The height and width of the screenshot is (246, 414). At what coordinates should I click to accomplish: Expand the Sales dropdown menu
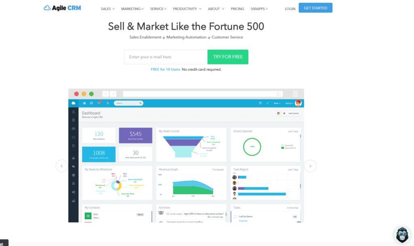tap(108, 9)
